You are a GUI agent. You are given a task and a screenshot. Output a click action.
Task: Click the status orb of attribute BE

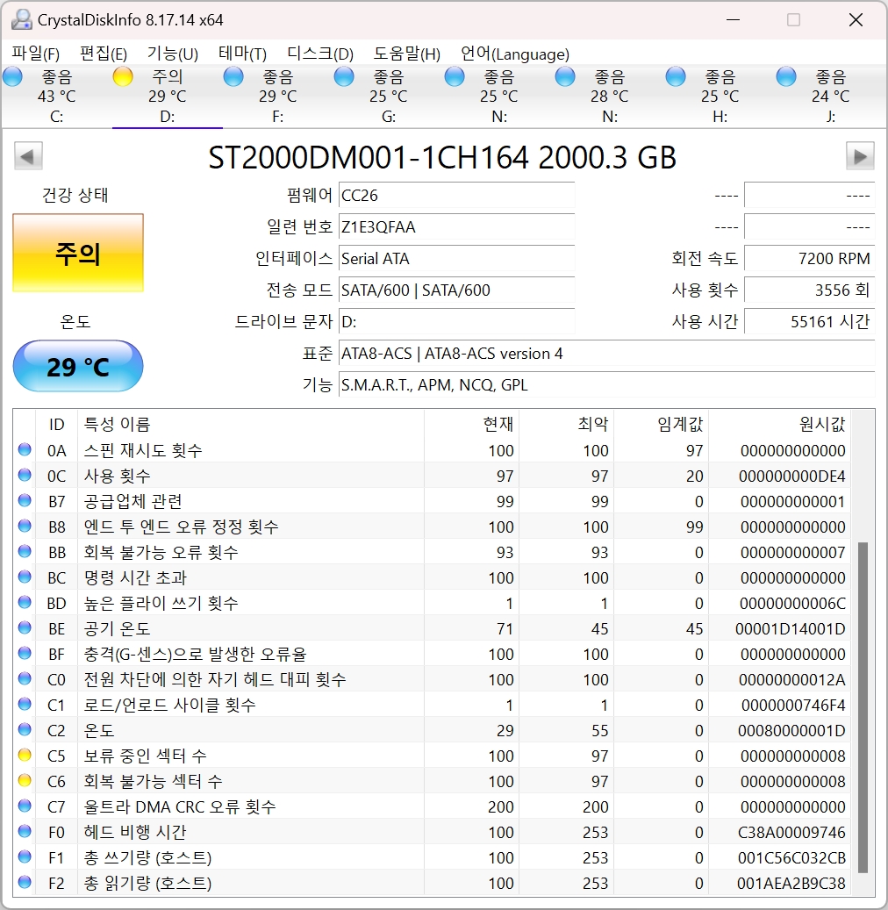(25, 628)
